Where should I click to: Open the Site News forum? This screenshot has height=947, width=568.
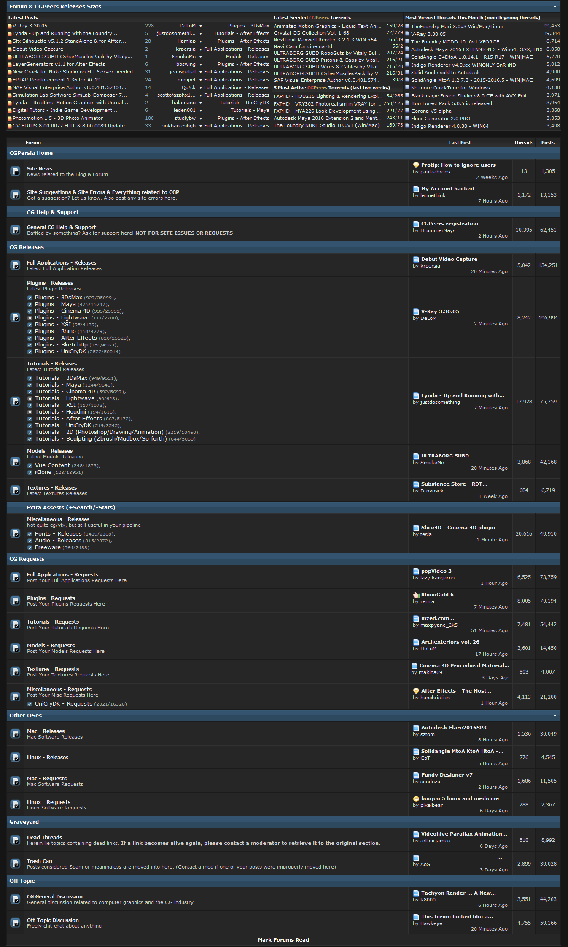(x=40, y=168)
